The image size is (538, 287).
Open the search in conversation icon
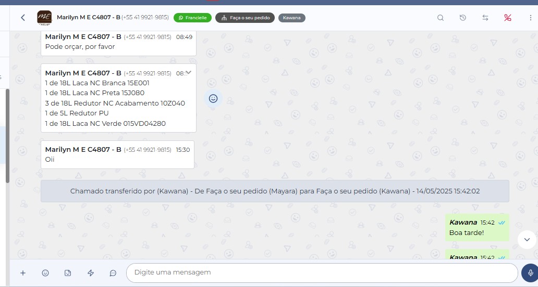point(441,18)
